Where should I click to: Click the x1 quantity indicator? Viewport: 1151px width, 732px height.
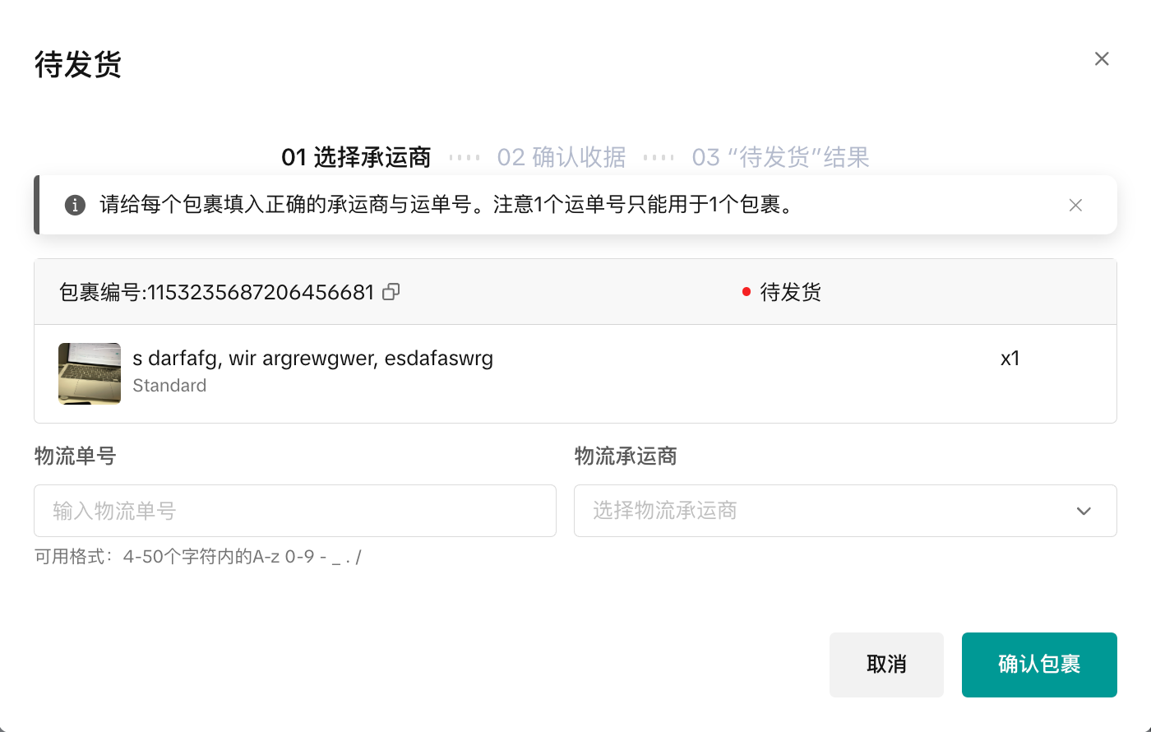click(1010, 359)
